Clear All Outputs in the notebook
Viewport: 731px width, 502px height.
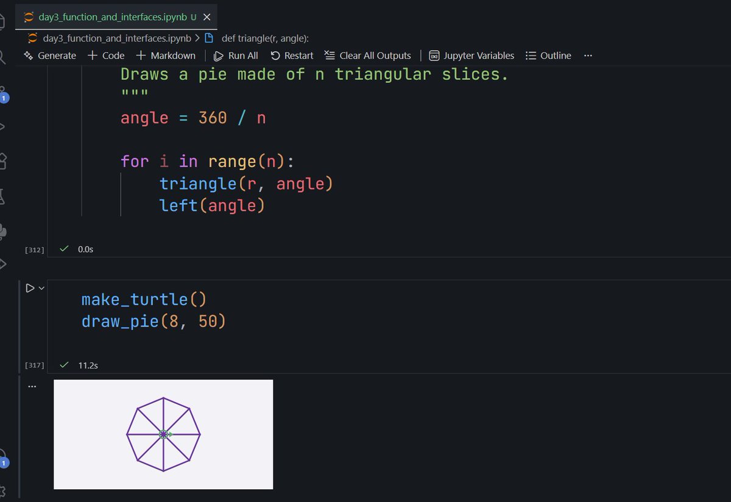pos(368,55)
